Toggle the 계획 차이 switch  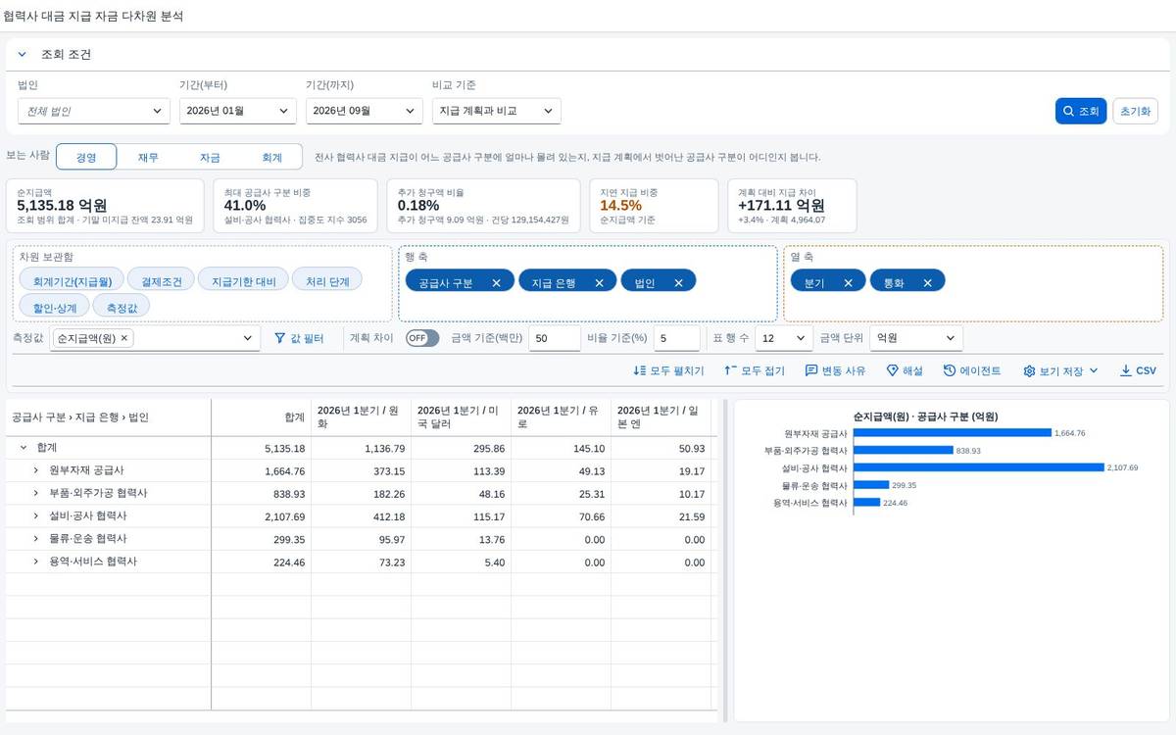pos(422,338)
